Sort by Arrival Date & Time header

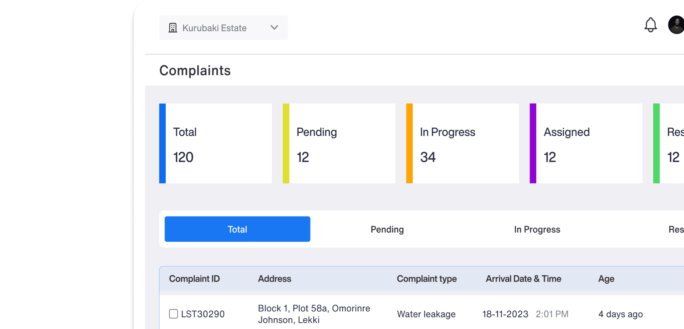pos(523,279)
